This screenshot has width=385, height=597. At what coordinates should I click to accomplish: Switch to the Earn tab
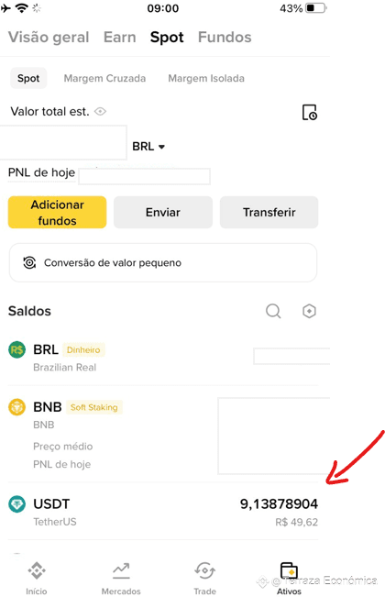(x=120, y=38)
